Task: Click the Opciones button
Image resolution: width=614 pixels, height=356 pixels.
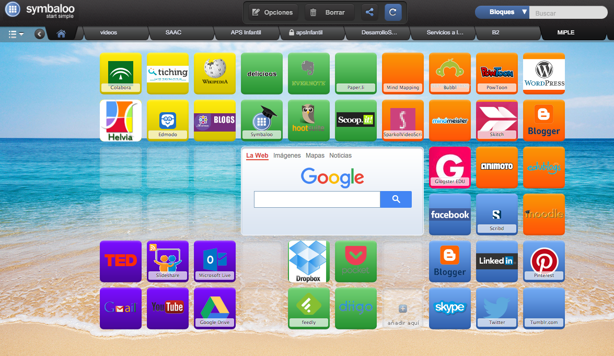Action: (273, 13)
